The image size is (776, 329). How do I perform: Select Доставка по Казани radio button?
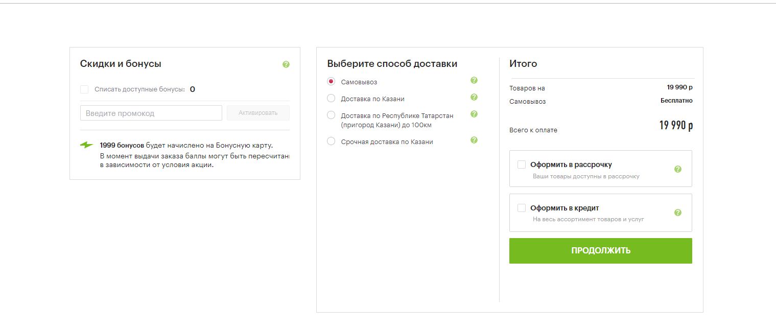pyautogui.click(x=331, y=99)
